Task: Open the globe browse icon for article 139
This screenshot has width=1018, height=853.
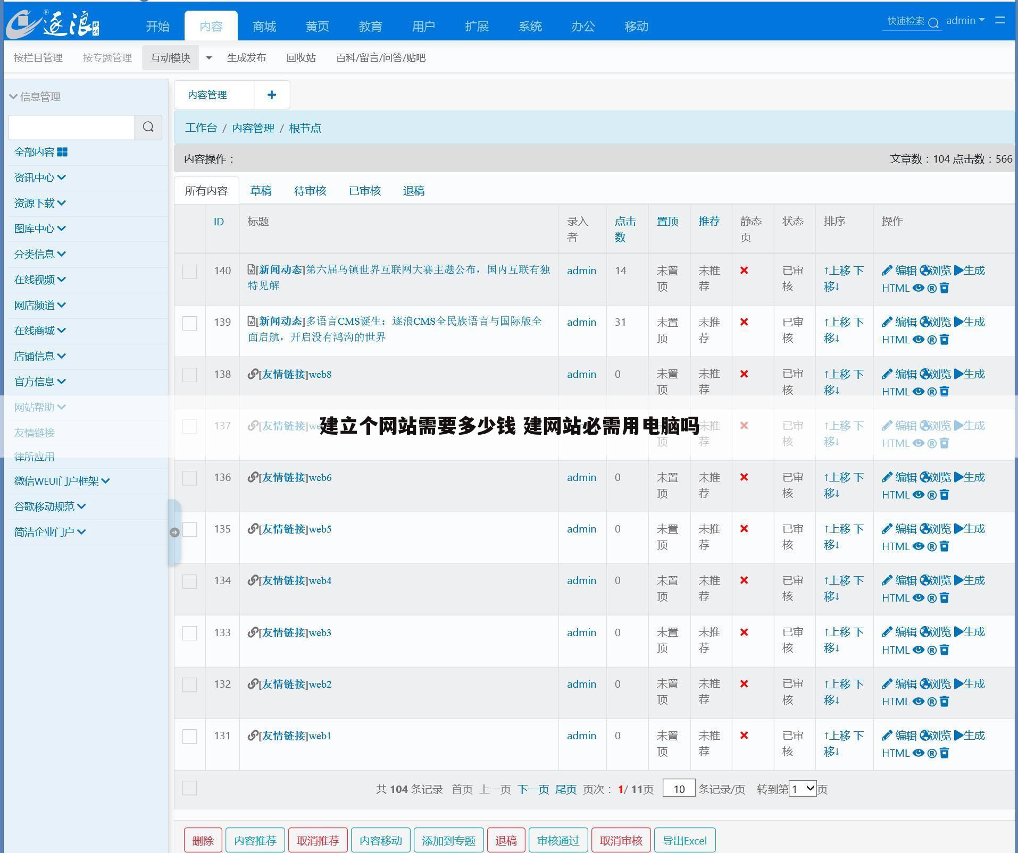Action: (925, 322)
